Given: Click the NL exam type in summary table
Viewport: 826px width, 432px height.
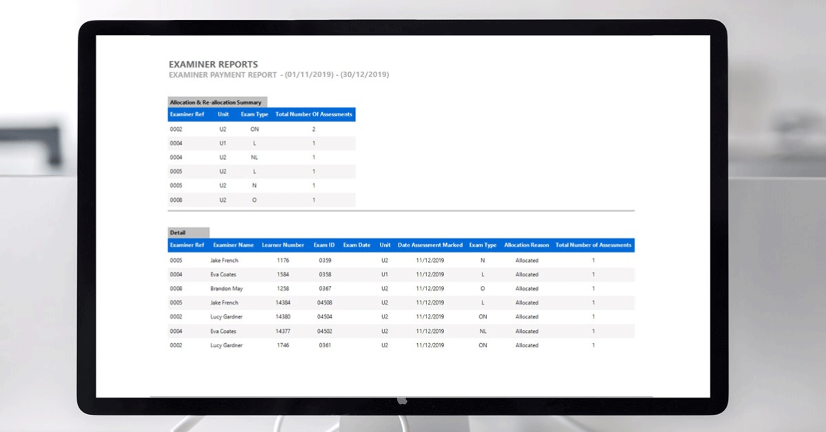Looking at the screenshot, I should tap(254, 157).
